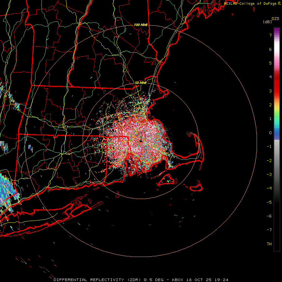Click the 18 OCT 25 date text
282x282 pixels.
pos(199,280)
